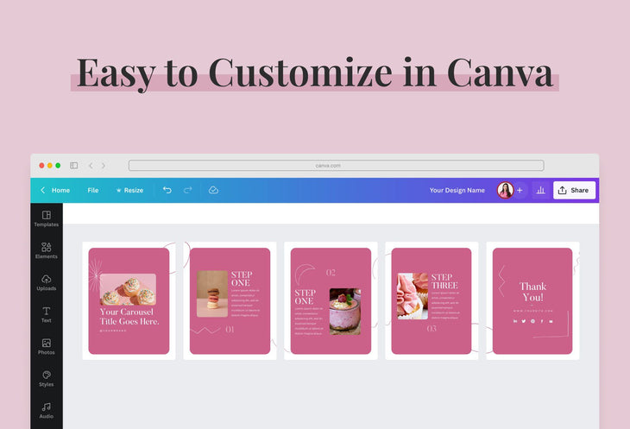This screenshot has height=429, width=630.
Task: Click the redo arrow icon
Action: pyautogui.click(x=188, y=190)
